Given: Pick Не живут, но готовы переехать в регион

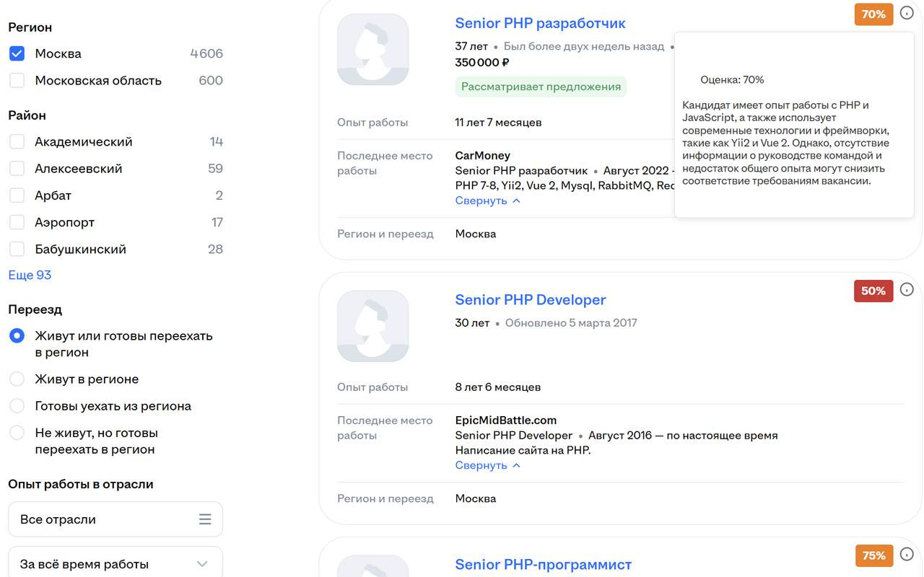Looking at the screenshot, I should click(x=17, y=433).
